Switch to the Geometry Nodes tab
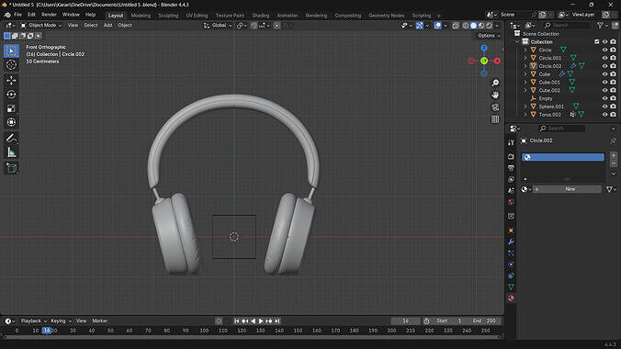The image size is (621, 349). click(x=386, y=16)
